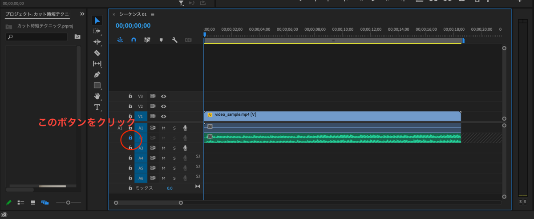The image size is (534, 219).
Task: Click the project panel search field
Action: pos(39,37)
